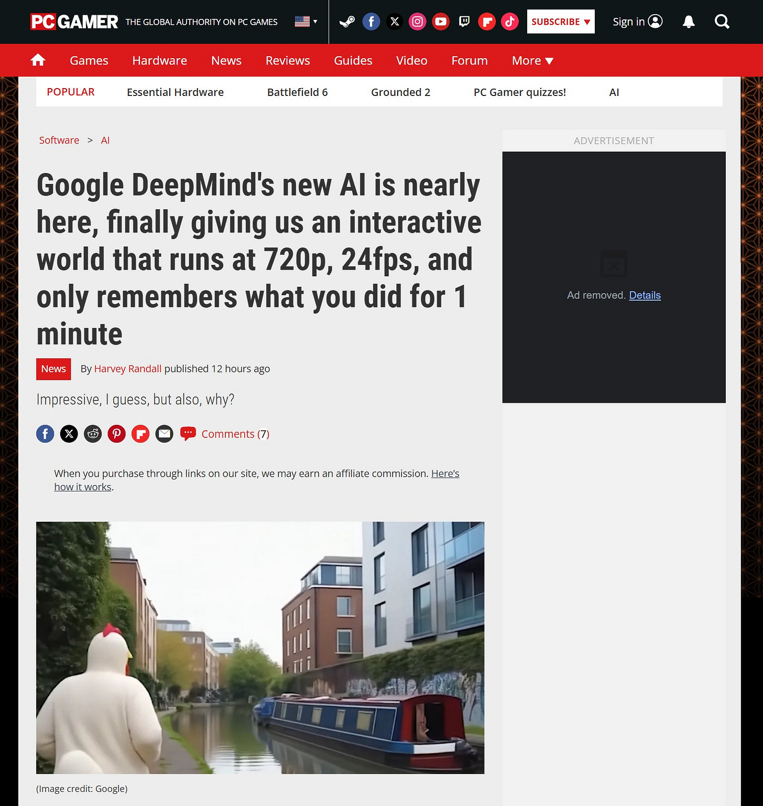Image resolution: width=763 pixels, height=806 pixels.
Task: Open PC Gamer's Twitch icon
Action: tap(464, 22)
